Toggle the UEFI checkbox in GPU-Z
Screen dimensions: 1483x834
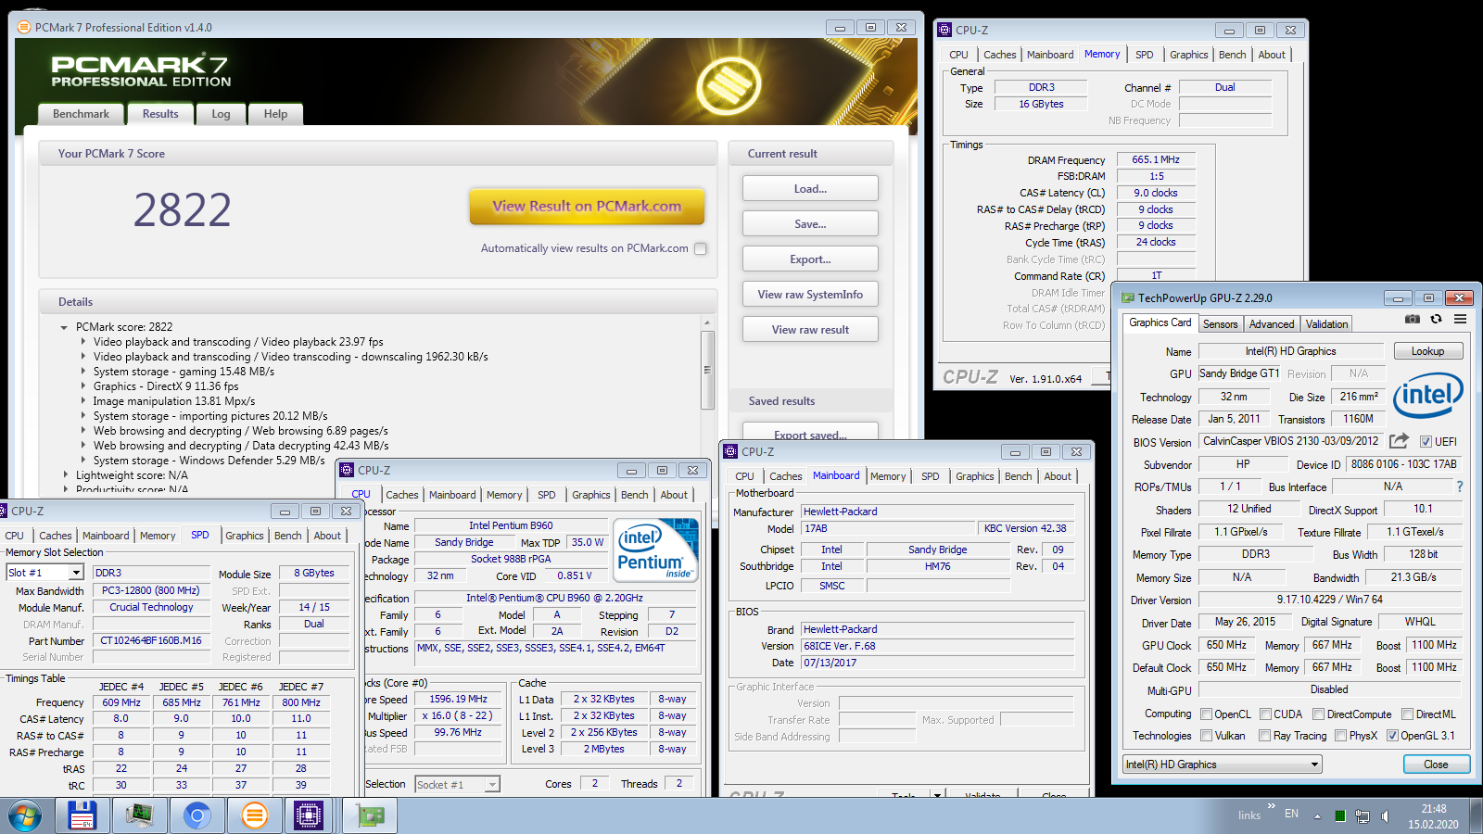pyautogui.click(x=1426, y=441)
